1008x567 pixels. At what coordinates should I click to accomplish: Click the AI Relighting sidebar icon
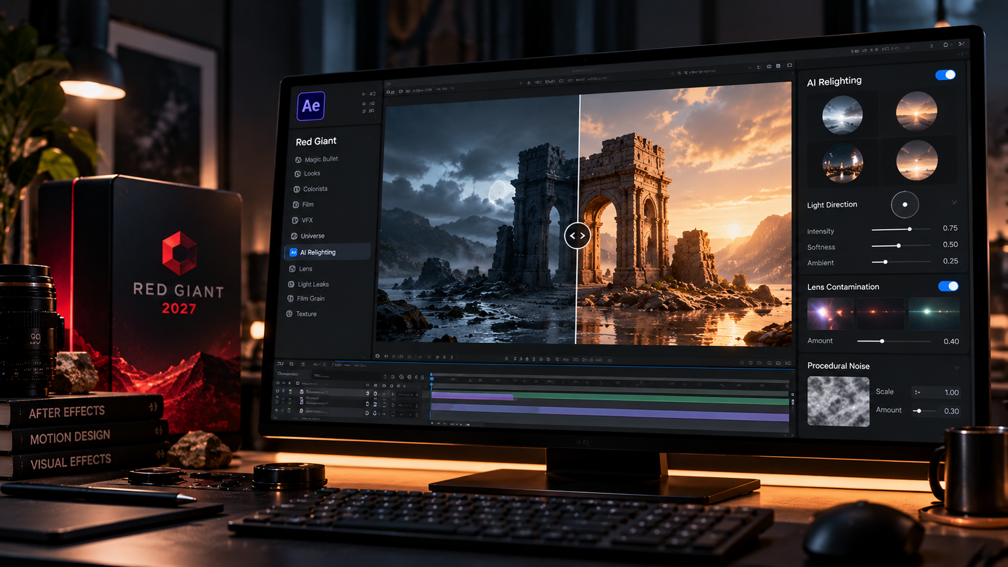294,252
